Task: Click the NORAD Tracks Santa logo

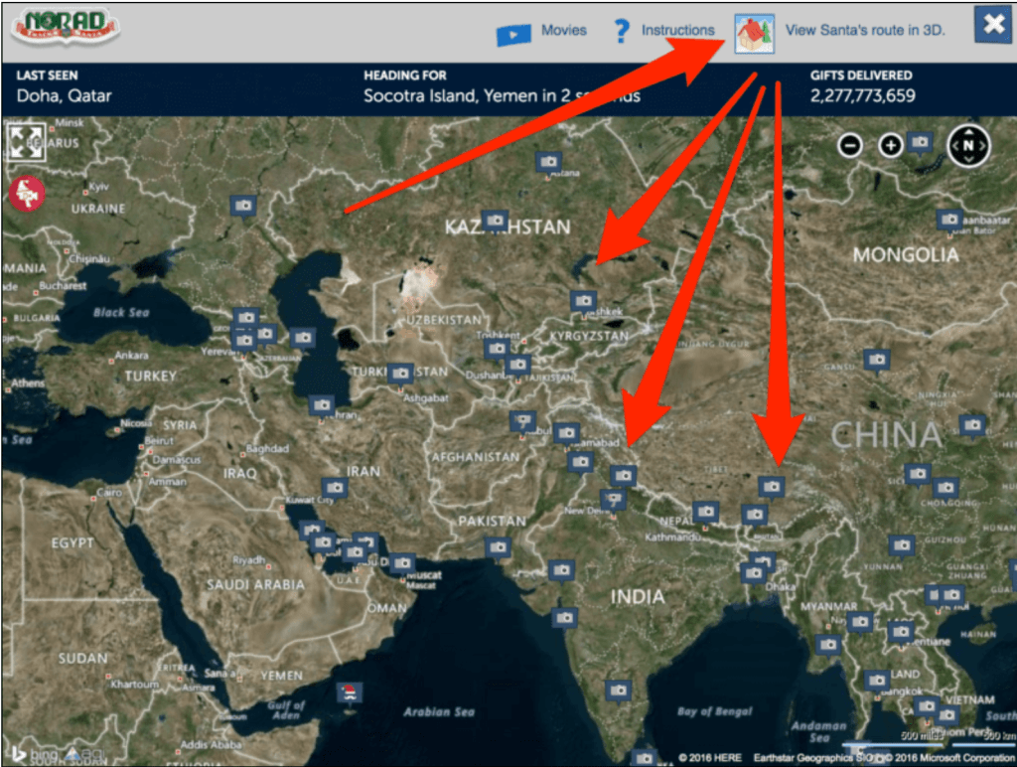Action: coord(64,27)
